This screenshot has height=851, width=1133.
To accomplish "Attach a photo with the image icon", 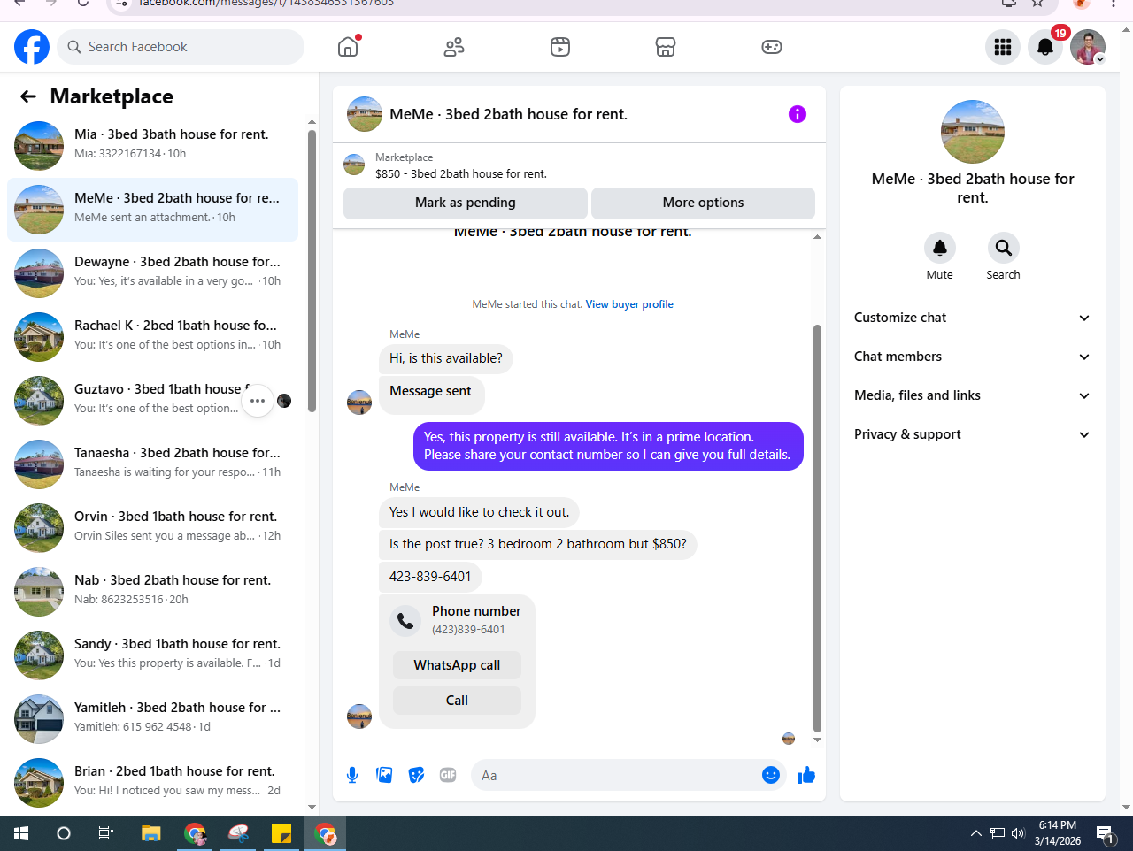I will tap(384, 776).
